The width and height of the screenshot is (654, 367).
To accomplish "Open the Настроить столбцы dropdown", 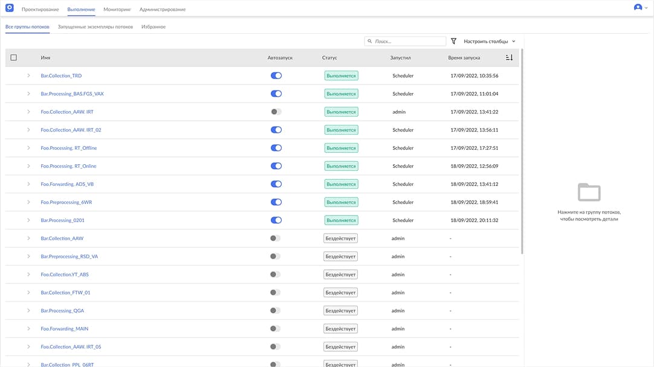I will click(487, 40).
